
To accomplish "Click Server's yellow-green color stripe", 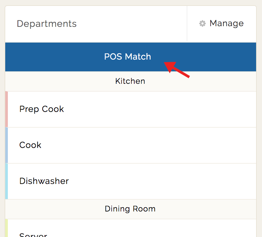I will coord(7,228).
